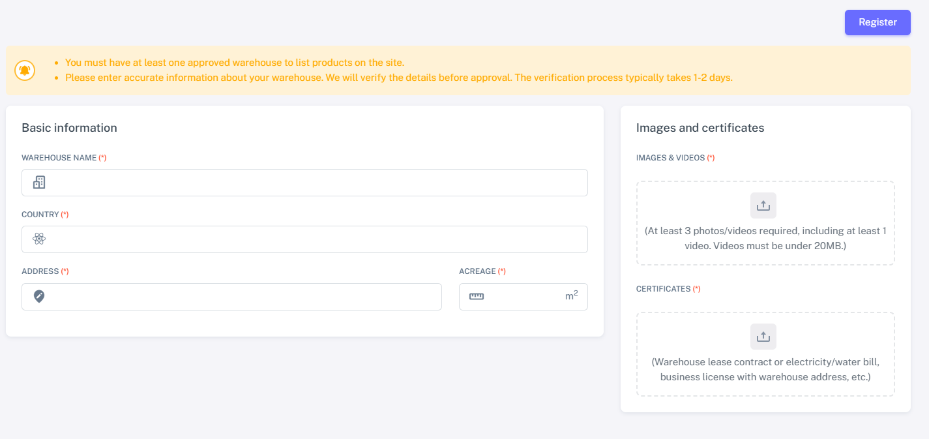Click the location pin icon in Address field
929x439 pixels.
coord(39,297)
